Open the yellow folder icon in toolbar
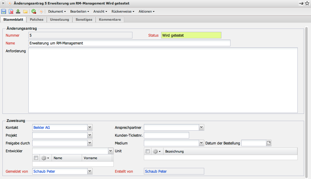The image size is (311, 179). (25, 11)
